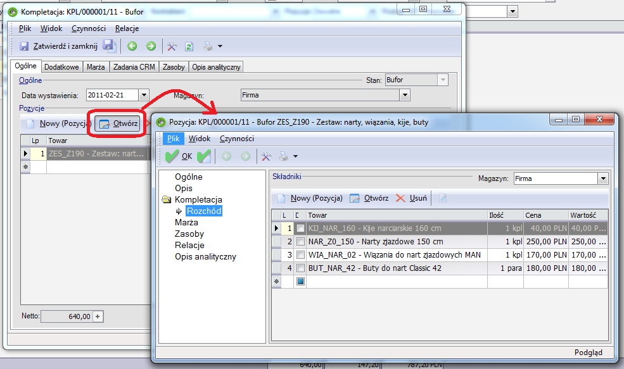Image resolution: width=624 pixels, height=369 pixels.
Task: Switch to the Dodatkowe tab
Action: click(x=61, y=67)
